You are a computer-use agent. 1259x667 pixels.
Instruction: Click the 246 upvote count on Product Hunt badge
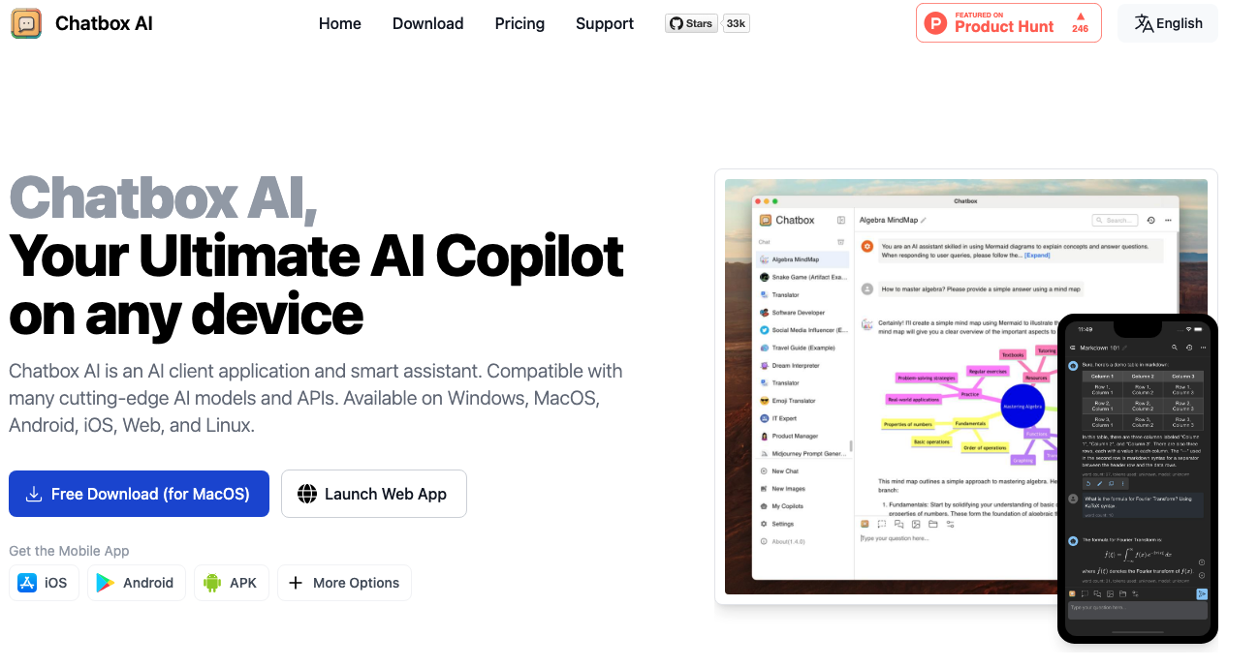[1080, 28]
